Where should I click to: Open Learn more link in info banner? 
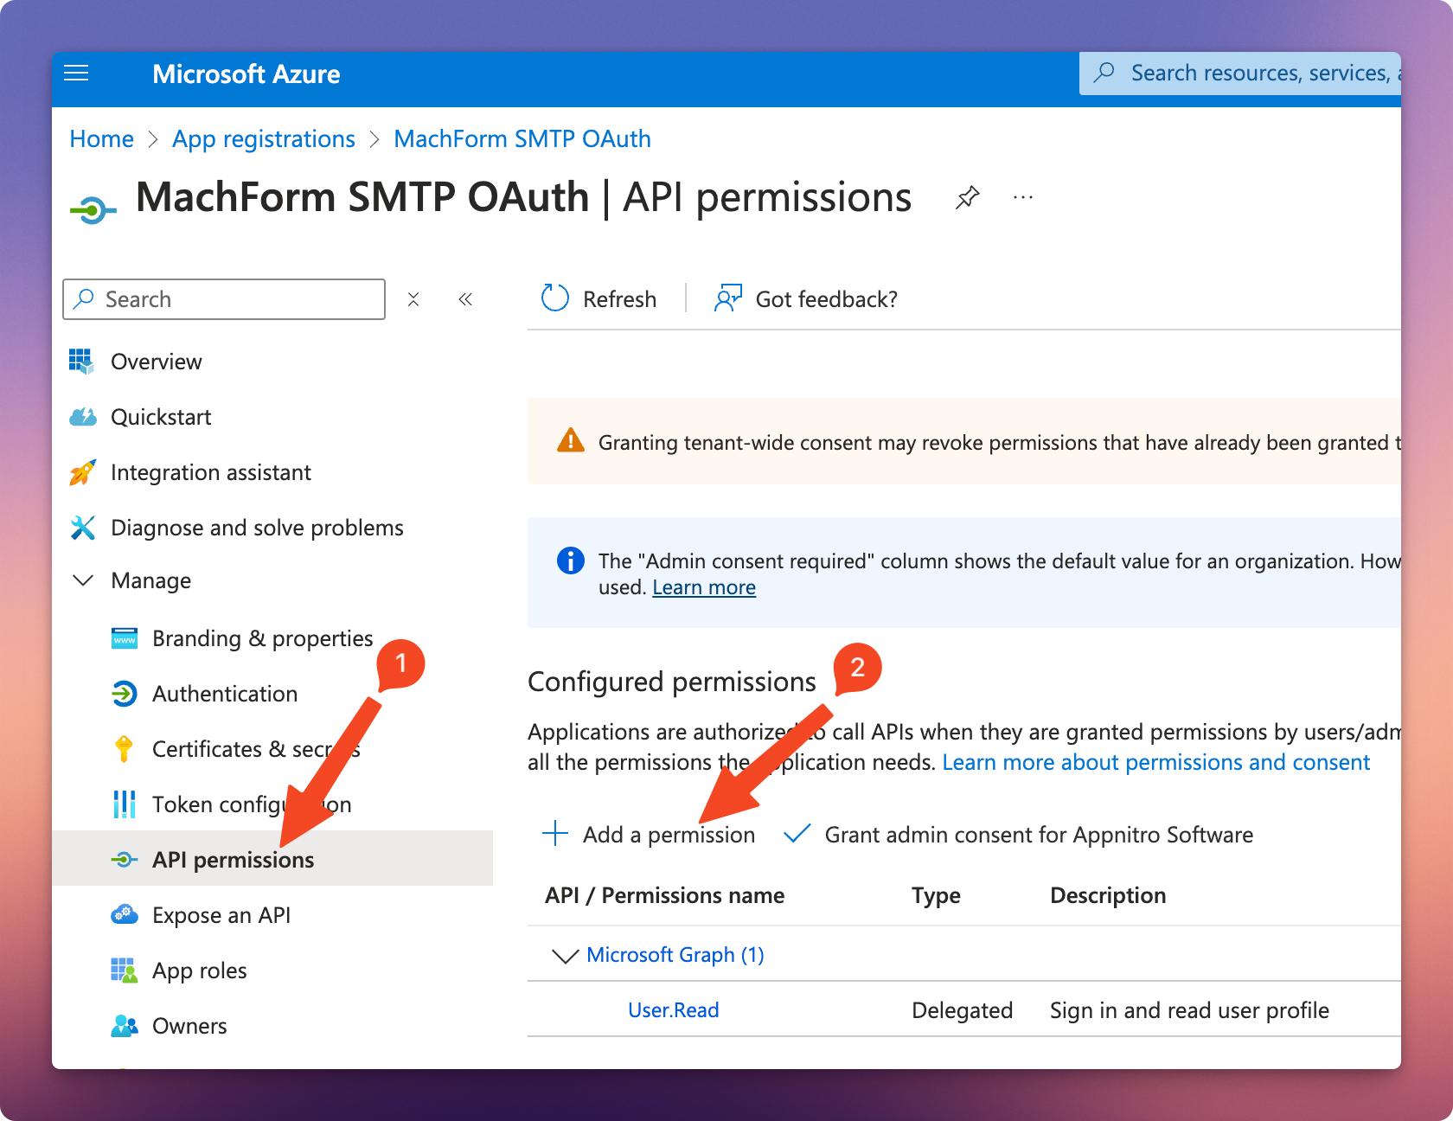(704, 587)
